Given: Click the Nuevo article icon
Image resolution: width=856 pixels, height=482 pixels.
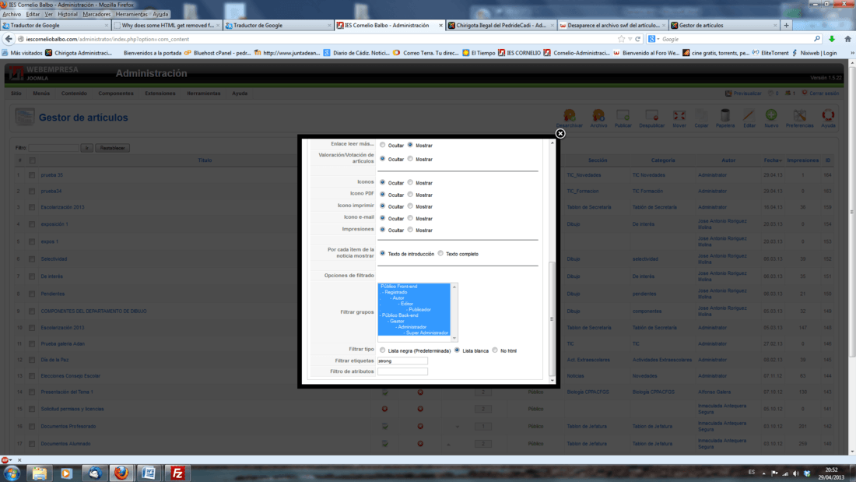Looking at the screenshot, I should coord(771,118).
